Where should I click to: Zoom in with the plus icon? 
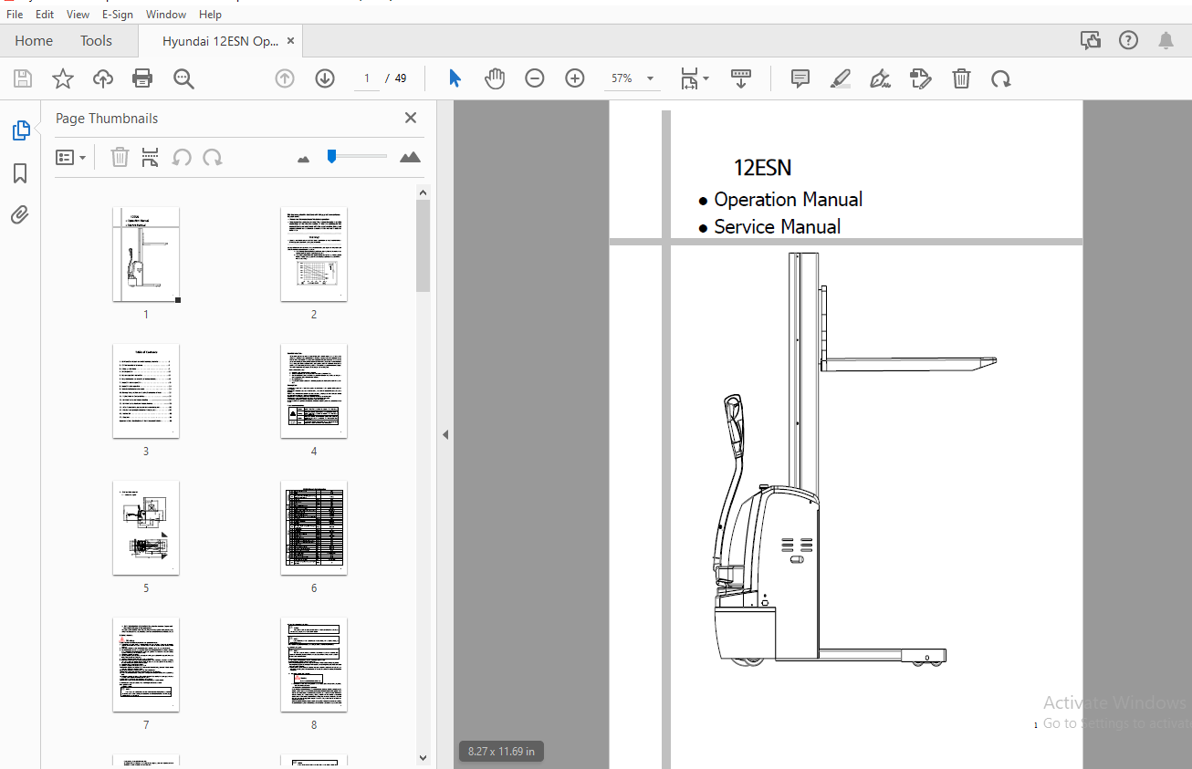pyautogui.click(x=575, y=78)
